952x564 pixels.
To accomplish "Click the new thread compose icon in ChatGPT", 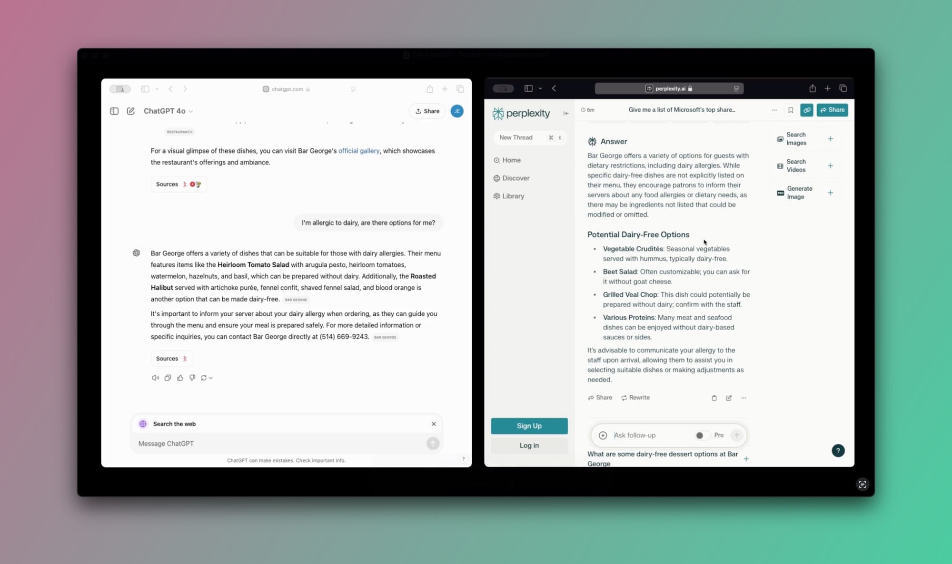I will [x=130, y=110].
